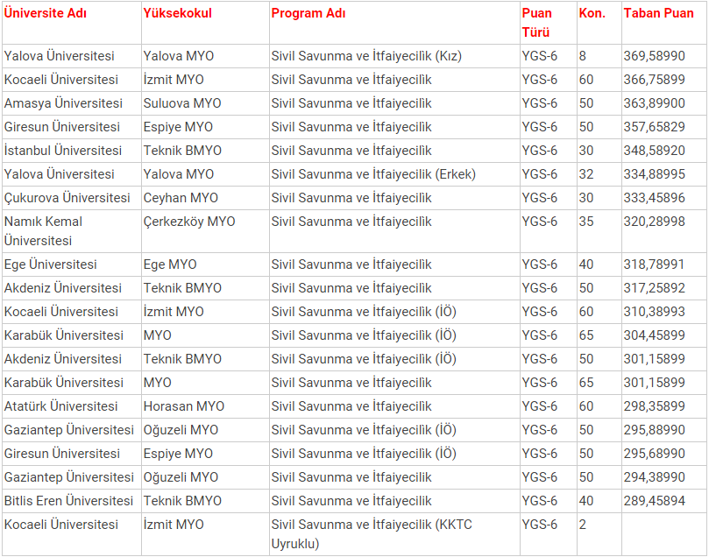Click Teknik BMYO in the 289,45894 row
Image resolution: width=709 pixels, height=557 pixels.
tap(182, 501)
